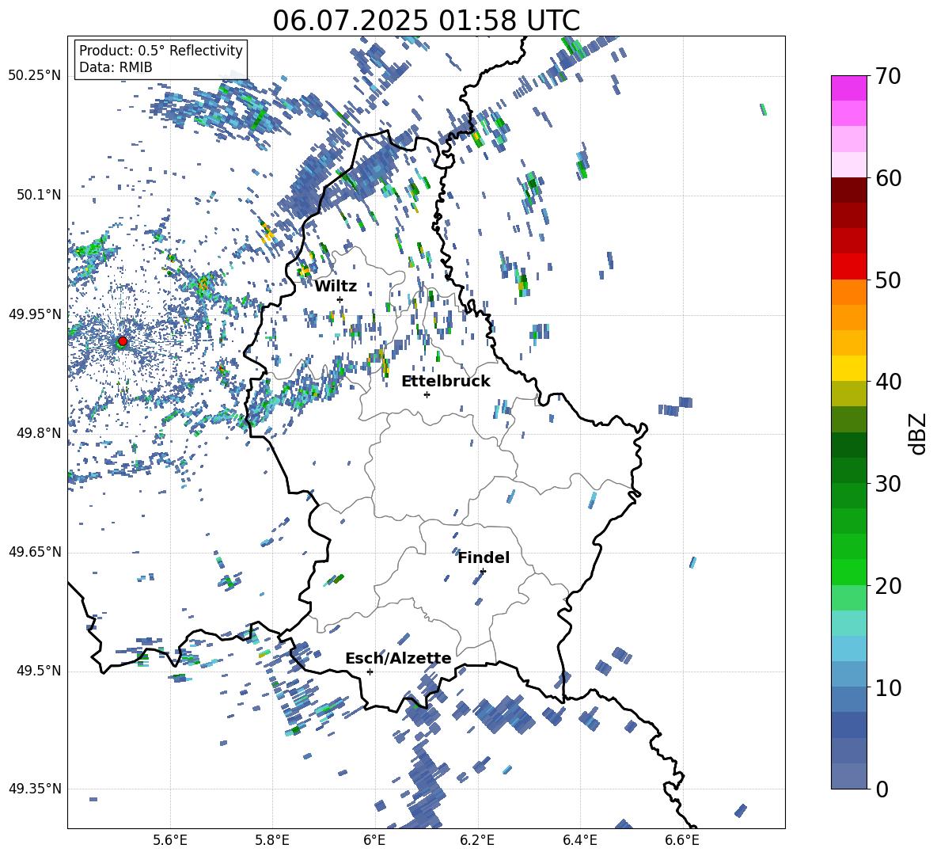Image resolution: width=937 pixels, height=856 pixels.
Task: Click the 40 value on the colorbar
Action: click(889, 382)
